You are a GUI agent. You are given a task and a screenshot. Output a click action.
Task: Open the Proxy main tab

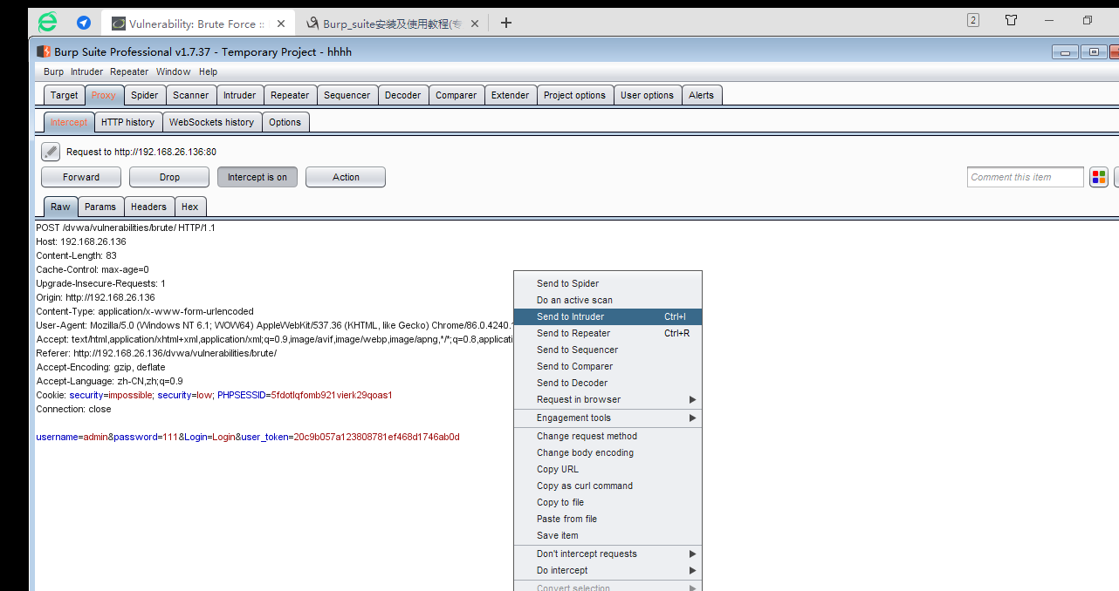[x=104, y=95]
